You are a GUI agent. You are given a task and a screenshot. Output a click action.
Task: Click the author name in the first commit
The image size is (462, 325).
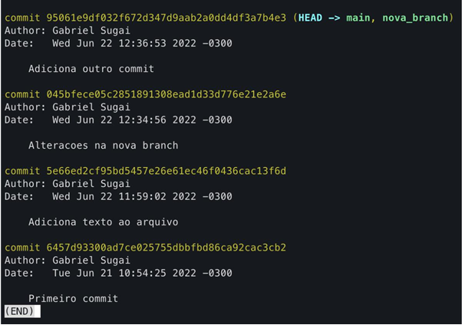point(91,31)
